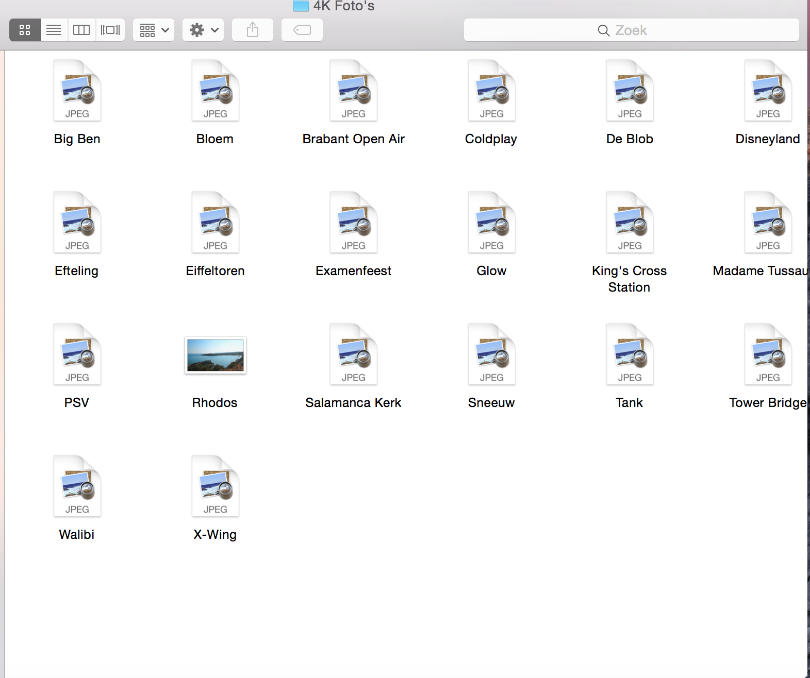Image resolution: width=810 pixels, height=678 pixels.
Task: Switch to Cover Flow view mode
Action: tap(110, 30)
